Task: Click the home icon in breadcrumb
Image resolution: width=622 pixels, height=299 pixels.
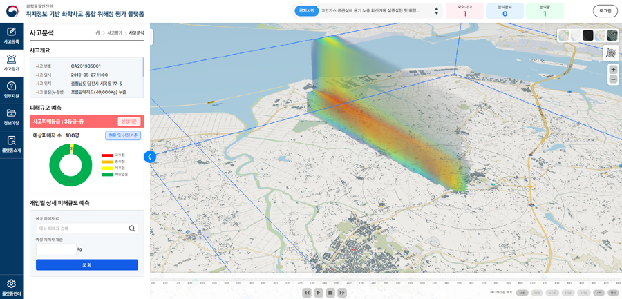Action: 99,33
